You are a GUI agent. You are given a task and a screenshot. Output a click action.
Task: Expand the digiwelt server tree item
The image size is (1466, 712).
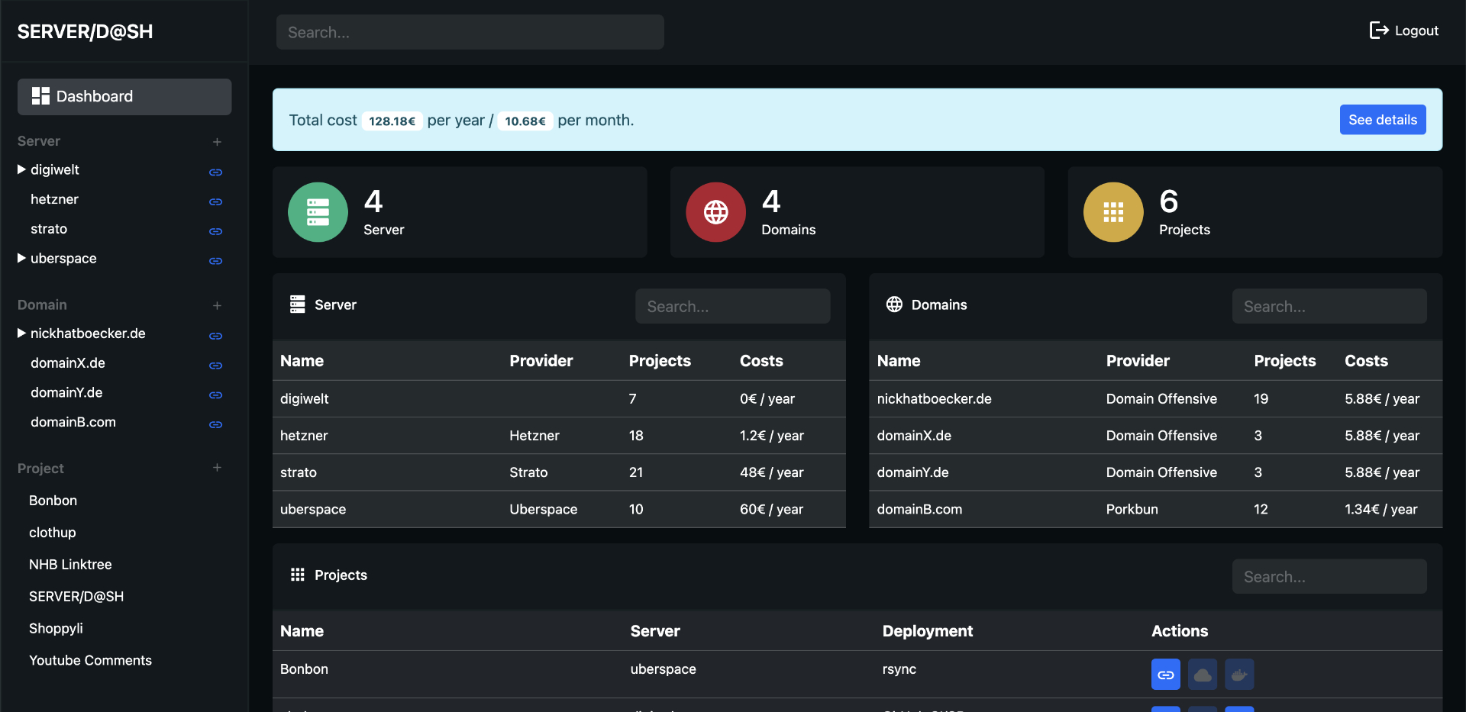[x=21, y=169]
